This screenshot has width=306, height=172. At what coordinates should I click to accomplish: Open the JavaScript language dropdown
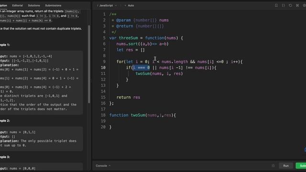coord(108,5)
